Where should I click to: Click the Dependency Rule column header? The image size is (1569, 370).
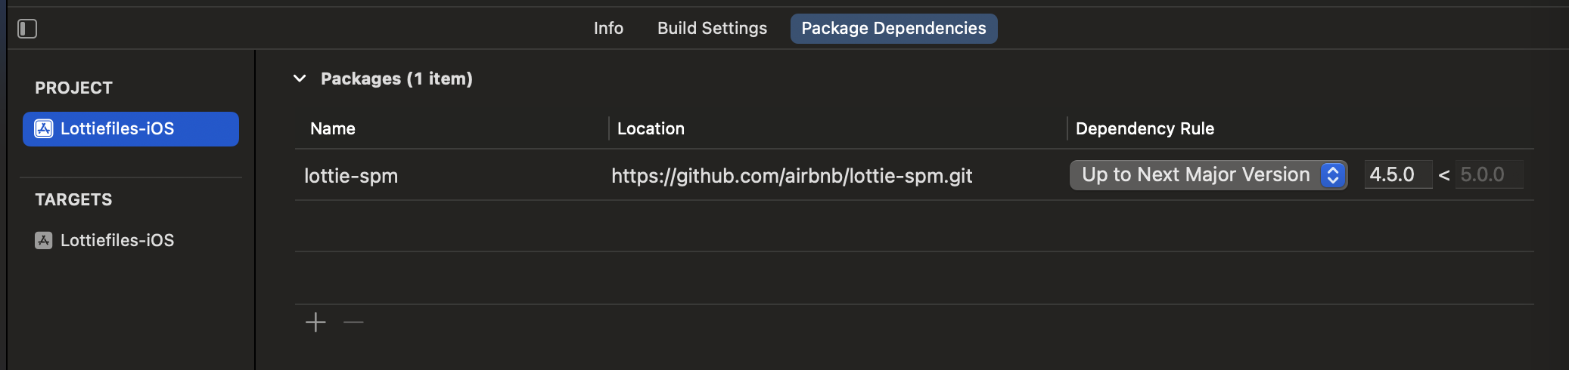click(1145, 129)
